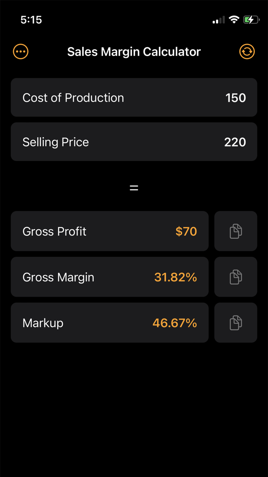Tap the cellular signal bars icon

(x=218, y=20)
